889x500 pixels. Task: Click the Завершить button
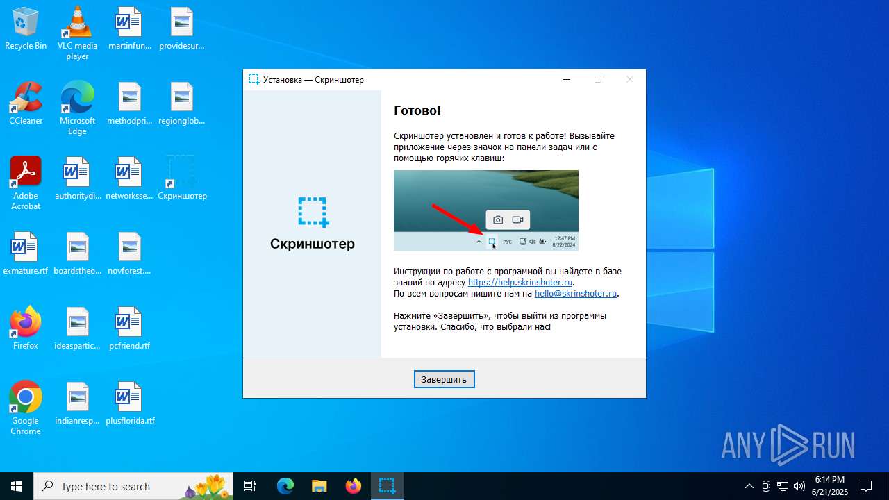[x=444, y=379]
